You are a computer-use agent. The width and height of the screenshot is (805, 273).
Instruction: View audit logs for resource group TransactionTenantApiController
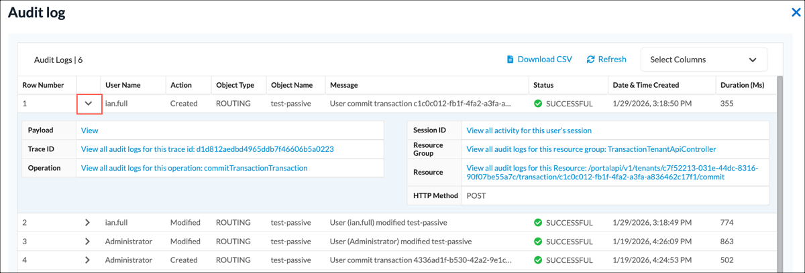(x=591, y=149)
